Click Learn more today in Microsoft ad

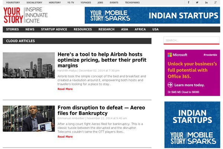tap(189, 85)
